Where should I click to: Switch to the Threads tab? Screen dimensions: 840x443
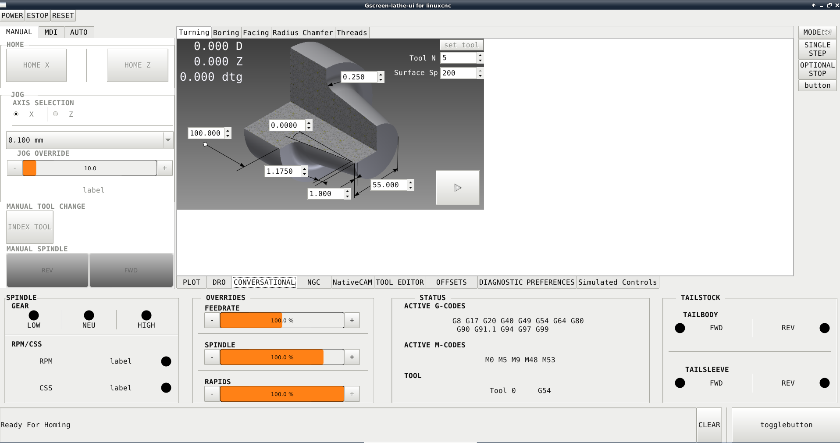352,33
